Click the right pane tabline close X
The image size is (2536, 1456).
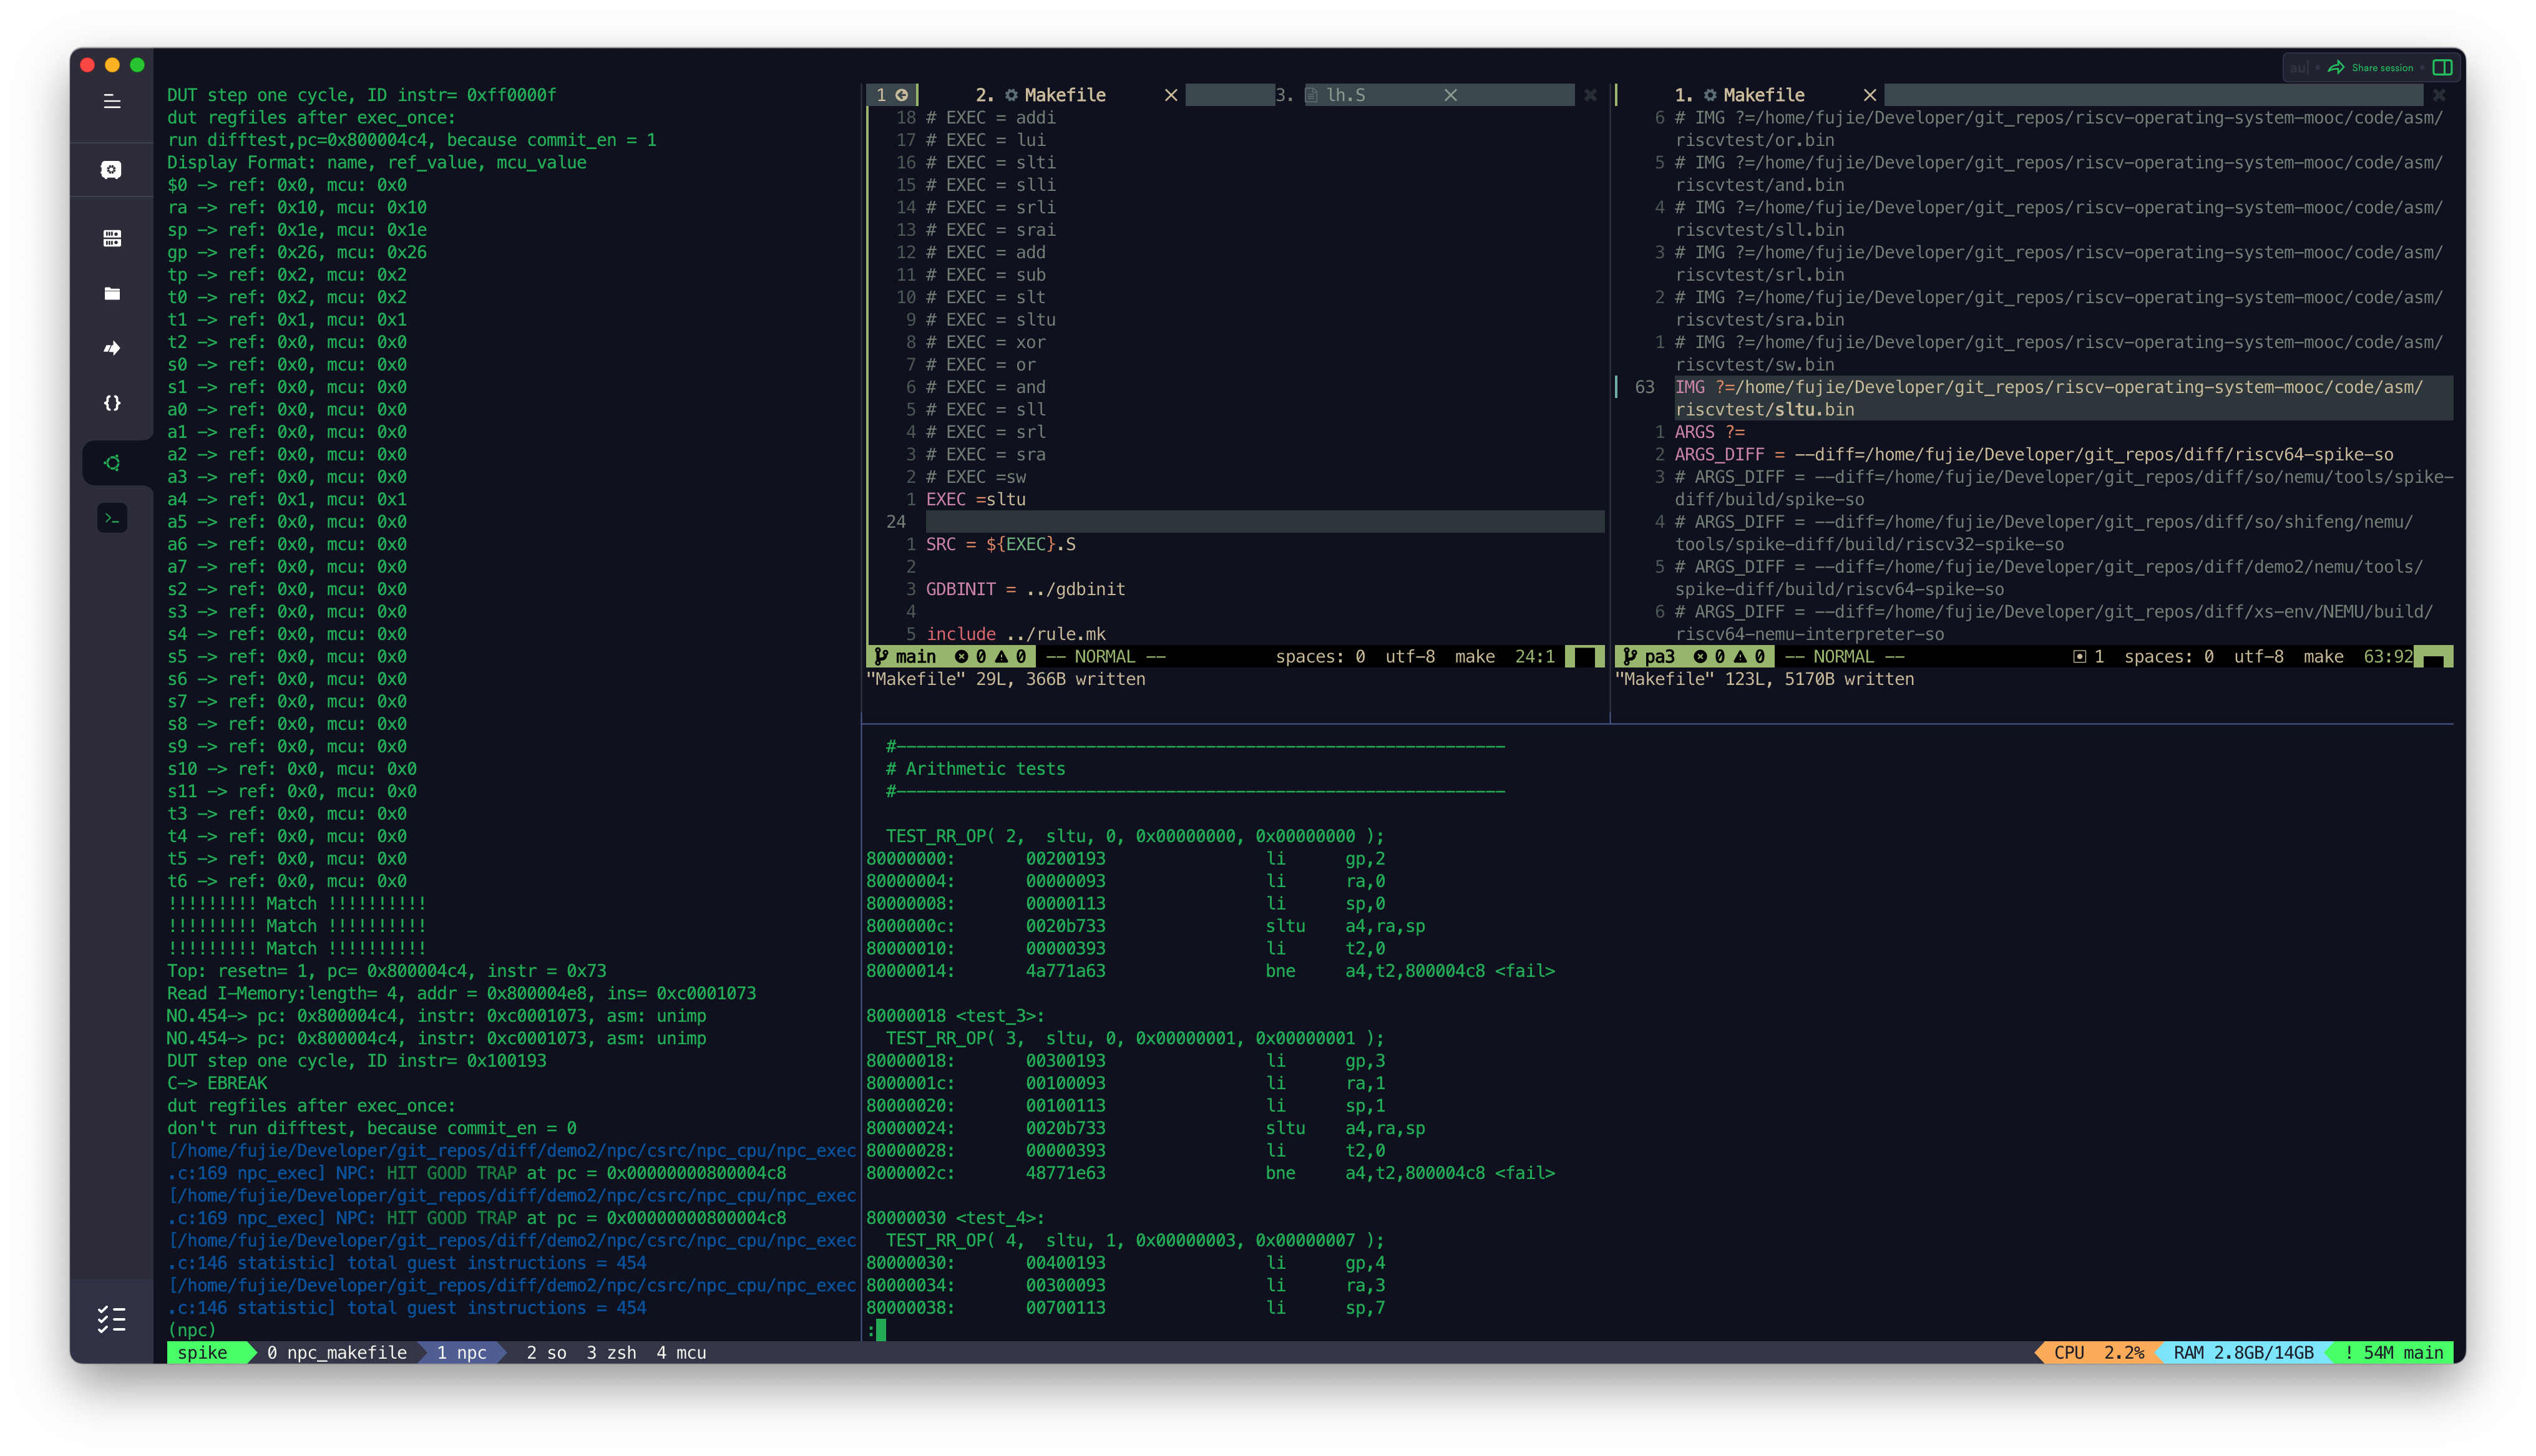[x=2438, y=95]
